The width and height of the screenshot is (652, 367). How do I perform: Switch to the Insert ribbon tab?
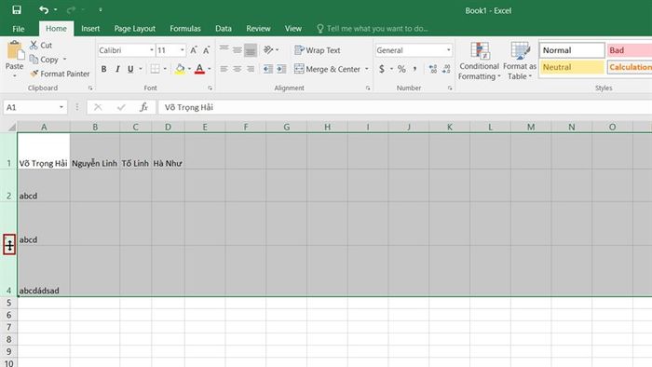90,29
